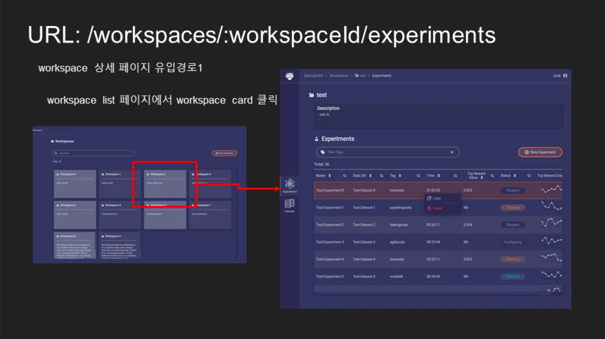Image resolution: width=605 pixels, height=339 pixels.
Task: Sort table by Name column arrows
Action: coord(330,176)
